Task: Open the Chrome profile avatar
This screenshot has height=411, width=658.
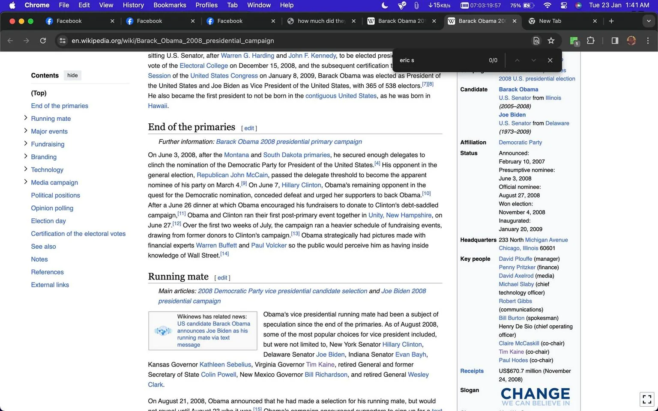Action: pos(631,41)
